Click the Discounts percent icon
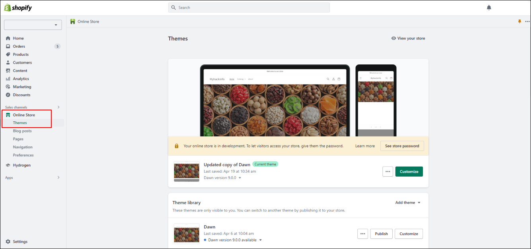 [8, 95]
